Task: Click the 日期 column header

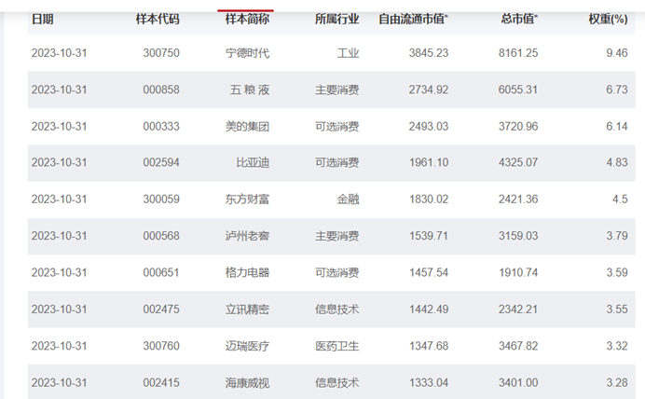Action: (x=42, y=20)
